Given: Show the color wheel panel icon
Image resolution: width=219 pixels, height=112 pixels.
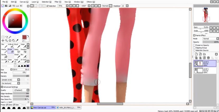Looking at the screenshot, I should click(3, 6).
